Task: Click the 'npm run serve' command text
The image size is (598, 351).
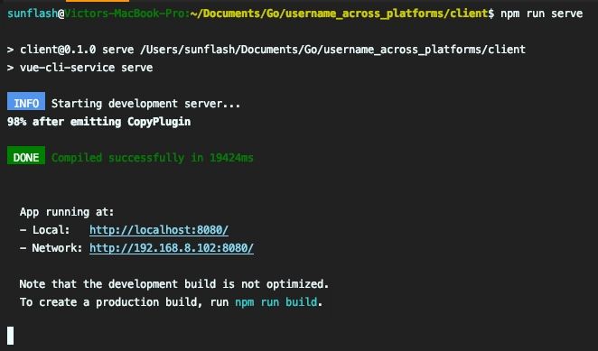Action: pos(542,14)
